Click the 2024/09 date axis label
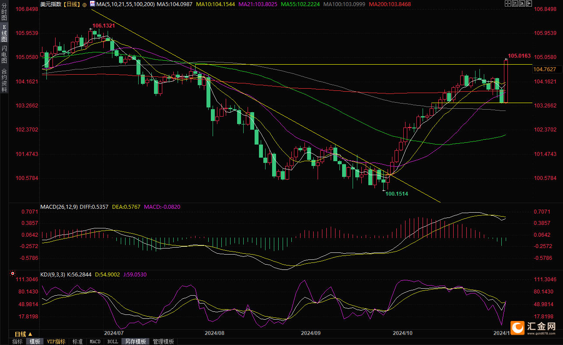The image size is (563, 345). click(311, 333)
